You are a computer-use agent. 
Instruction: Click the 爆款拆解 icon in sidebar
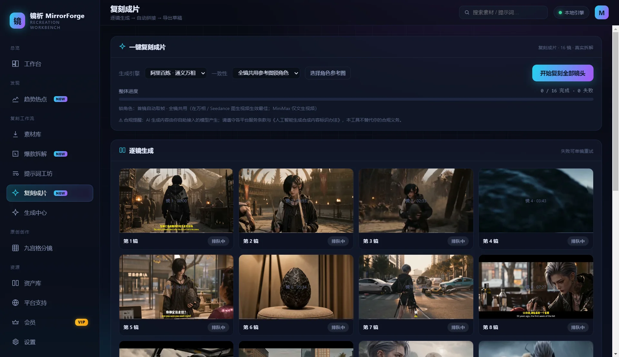coord(15,154)
